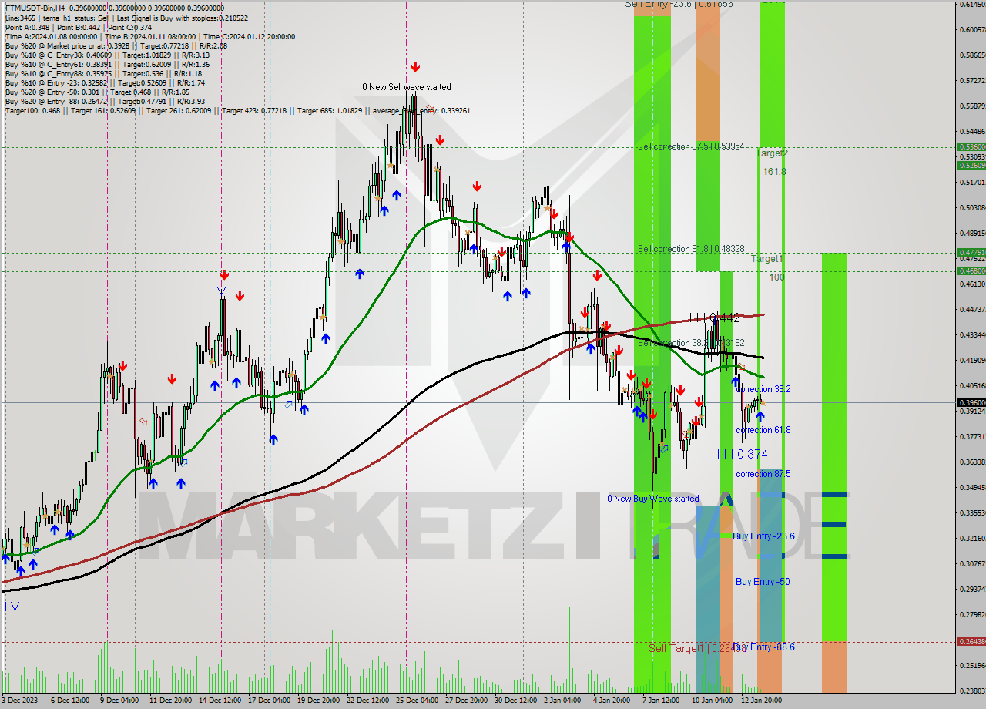
Task: Click the 0.50308 price axis value
Action: (x=972, y=207)
